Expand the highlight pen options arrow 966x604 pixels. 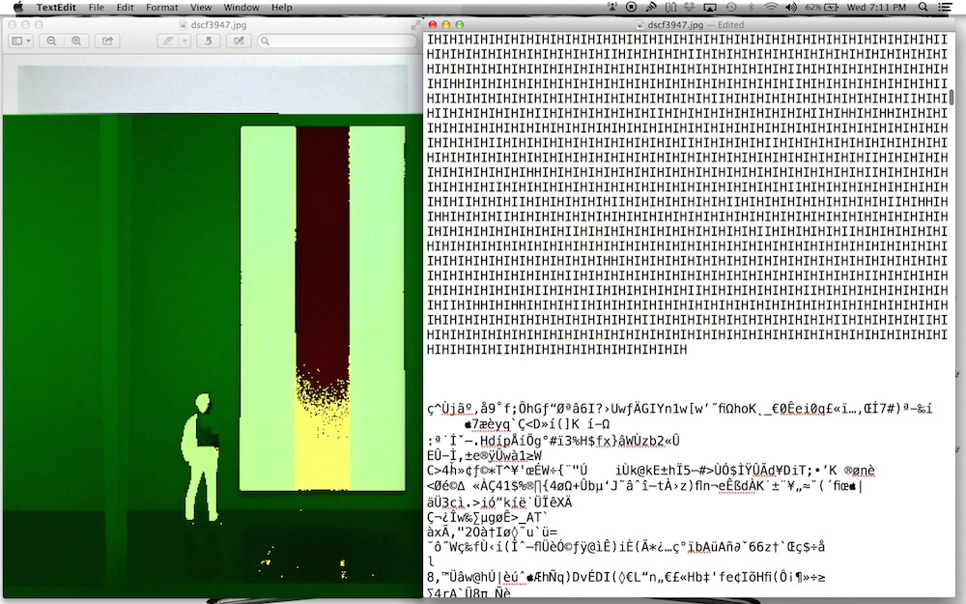coord(185,41)
